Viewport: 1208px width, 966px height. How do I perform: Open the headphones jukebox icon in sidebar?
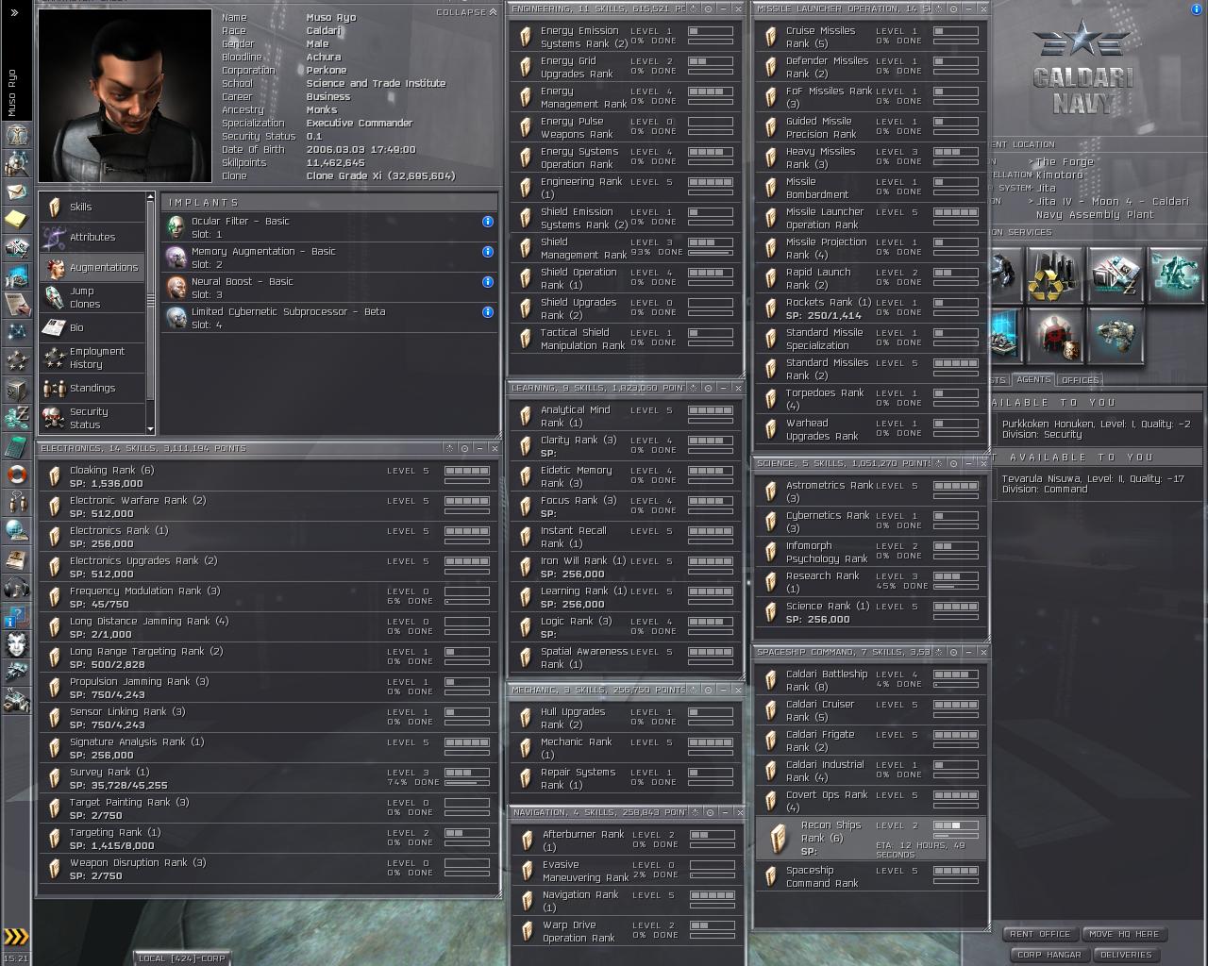pos(16,588)
